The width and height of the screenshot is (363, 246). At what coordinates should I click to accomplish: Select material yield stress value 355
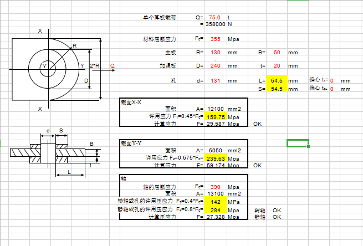[215, 39]
